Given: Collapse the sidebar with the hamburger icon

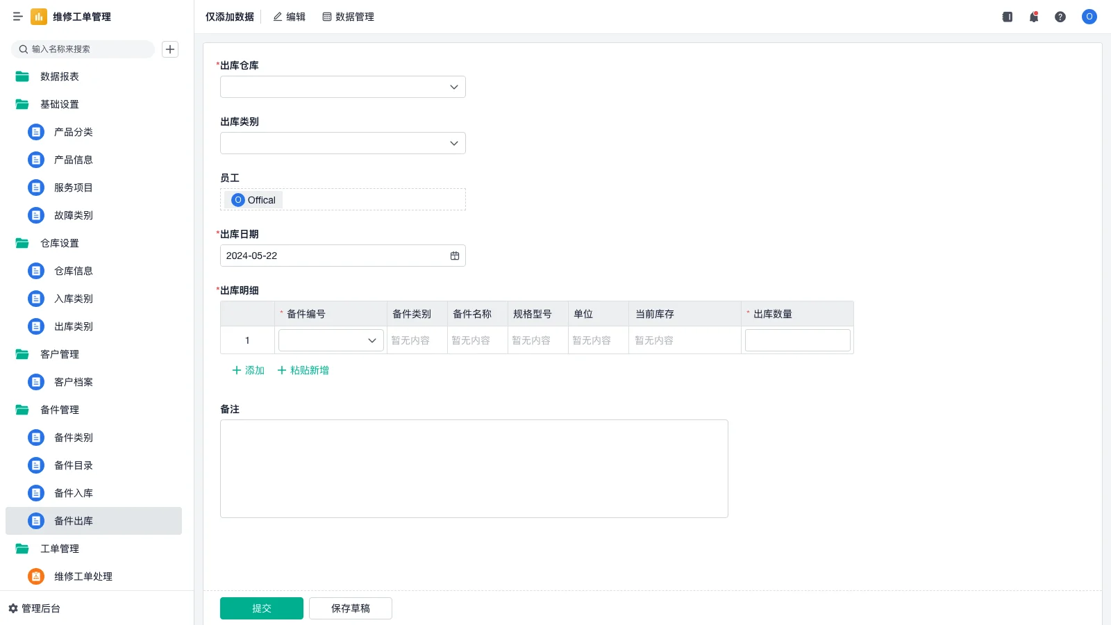Looking at the screenshot, I should (18, 17).
